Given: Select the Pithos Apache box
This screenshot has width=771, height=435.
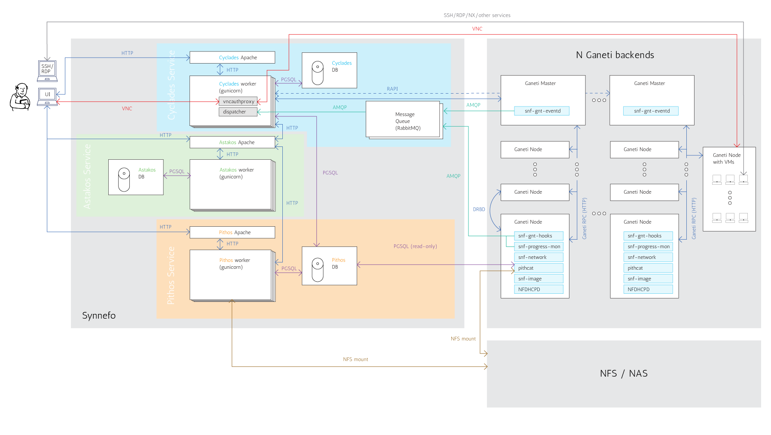Looking at the screenshot, I should tap(233, 232).
